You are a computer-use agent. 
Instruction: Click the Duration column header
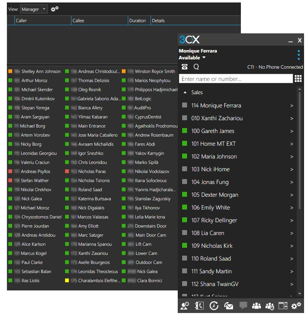point(138,21)
